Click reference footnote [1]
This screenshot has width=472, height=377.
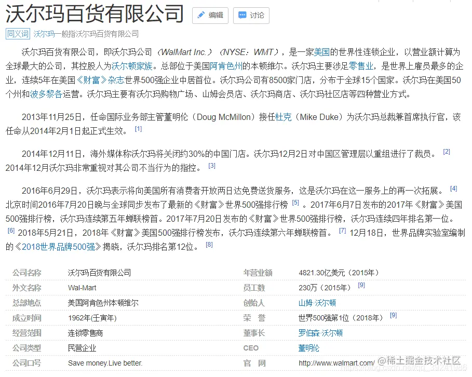pos(138,129)
